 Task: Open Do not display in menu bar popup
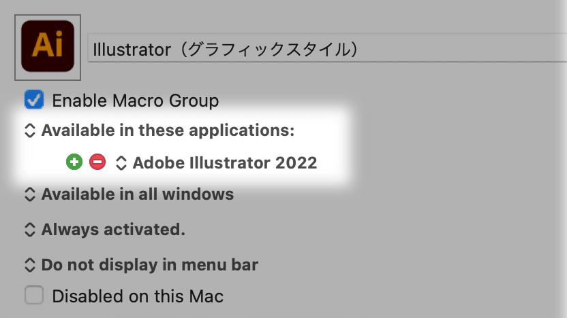[x=141, y=265]
